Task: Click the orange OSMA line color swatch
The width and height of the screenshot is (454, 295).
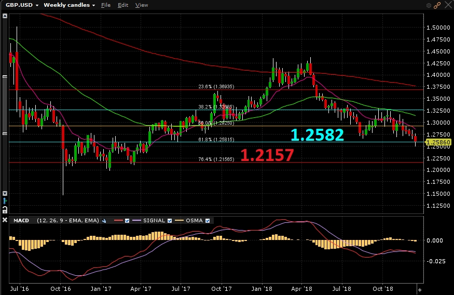Action: tap(179, 221)
